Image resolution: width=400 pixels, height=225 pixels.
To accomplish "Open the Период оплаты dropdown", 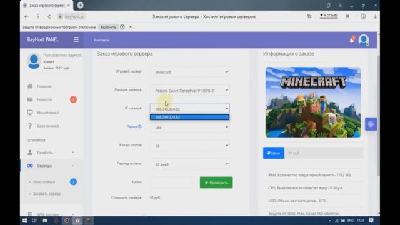I will (190, 164).
